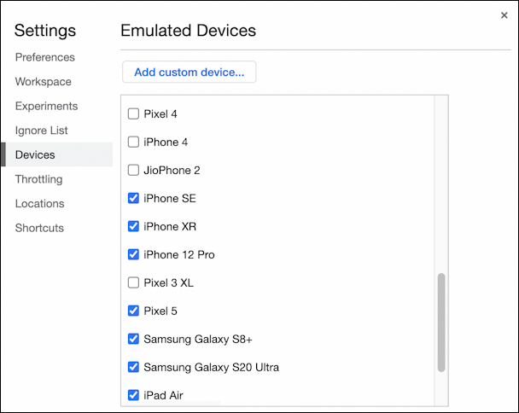Close the Settings panel with the X
This screenshot has height=413, width=519.
click(x=504, y=15)
